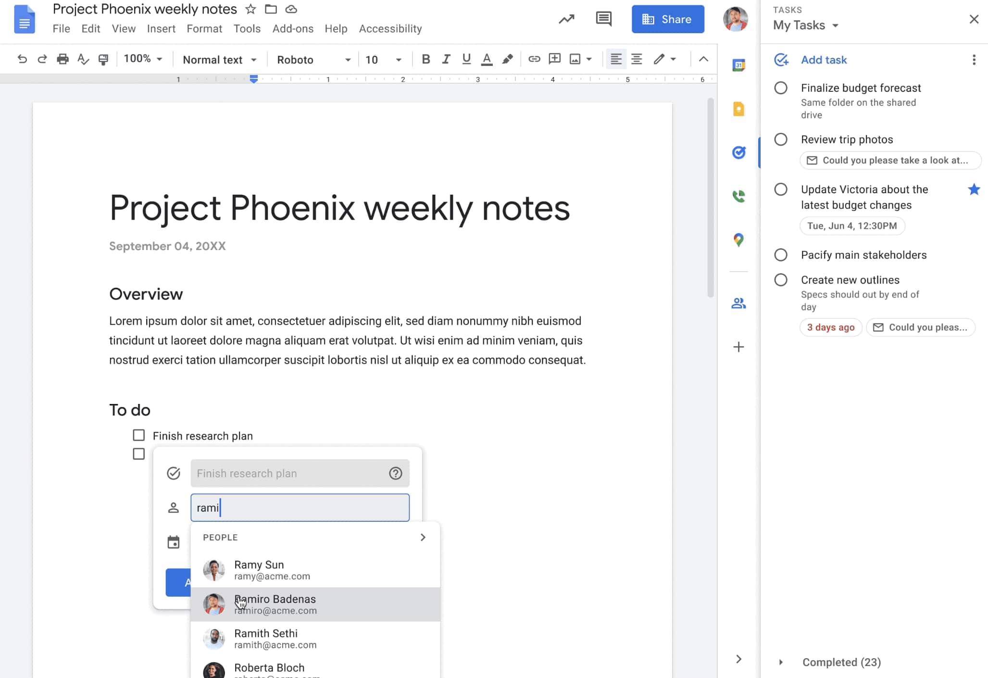Open the Insert menu
Screen dimensions: 988x678
point(161,29)
